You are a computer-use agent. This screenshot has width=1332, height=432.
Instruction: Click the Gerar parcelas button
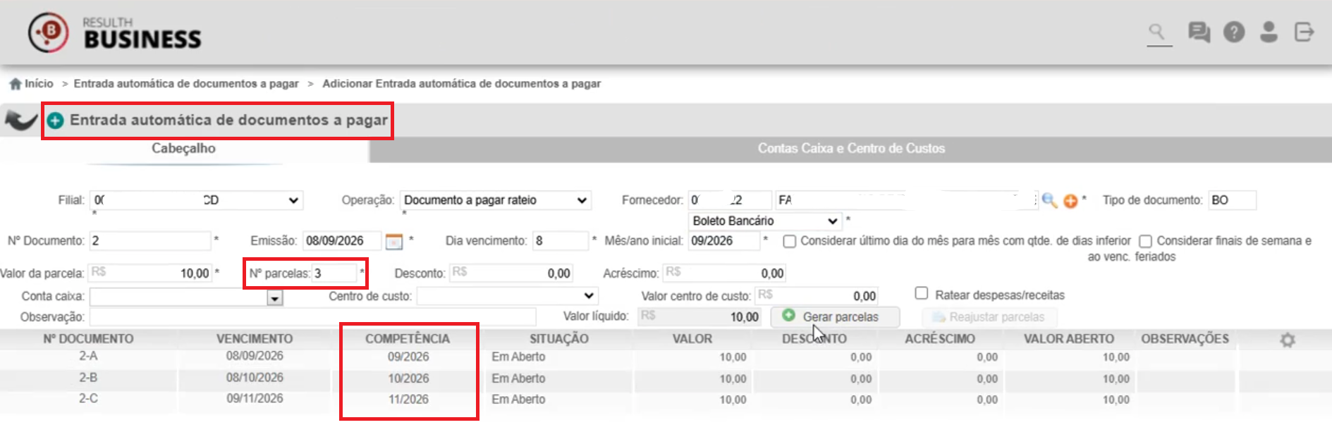835,317
